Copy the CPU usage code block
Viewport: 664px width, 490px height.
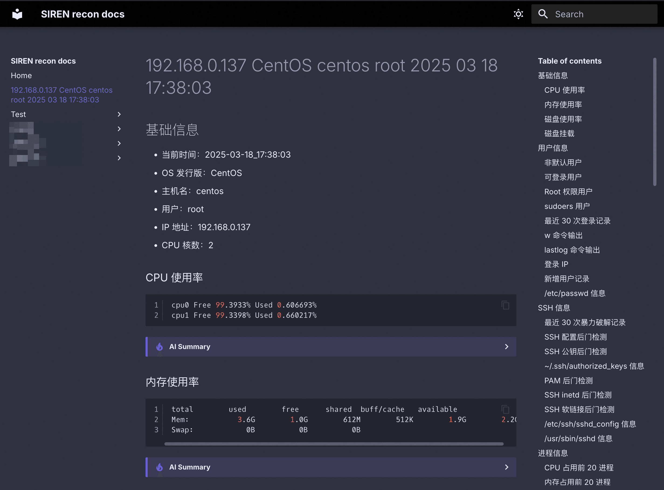tap(505, 305)
